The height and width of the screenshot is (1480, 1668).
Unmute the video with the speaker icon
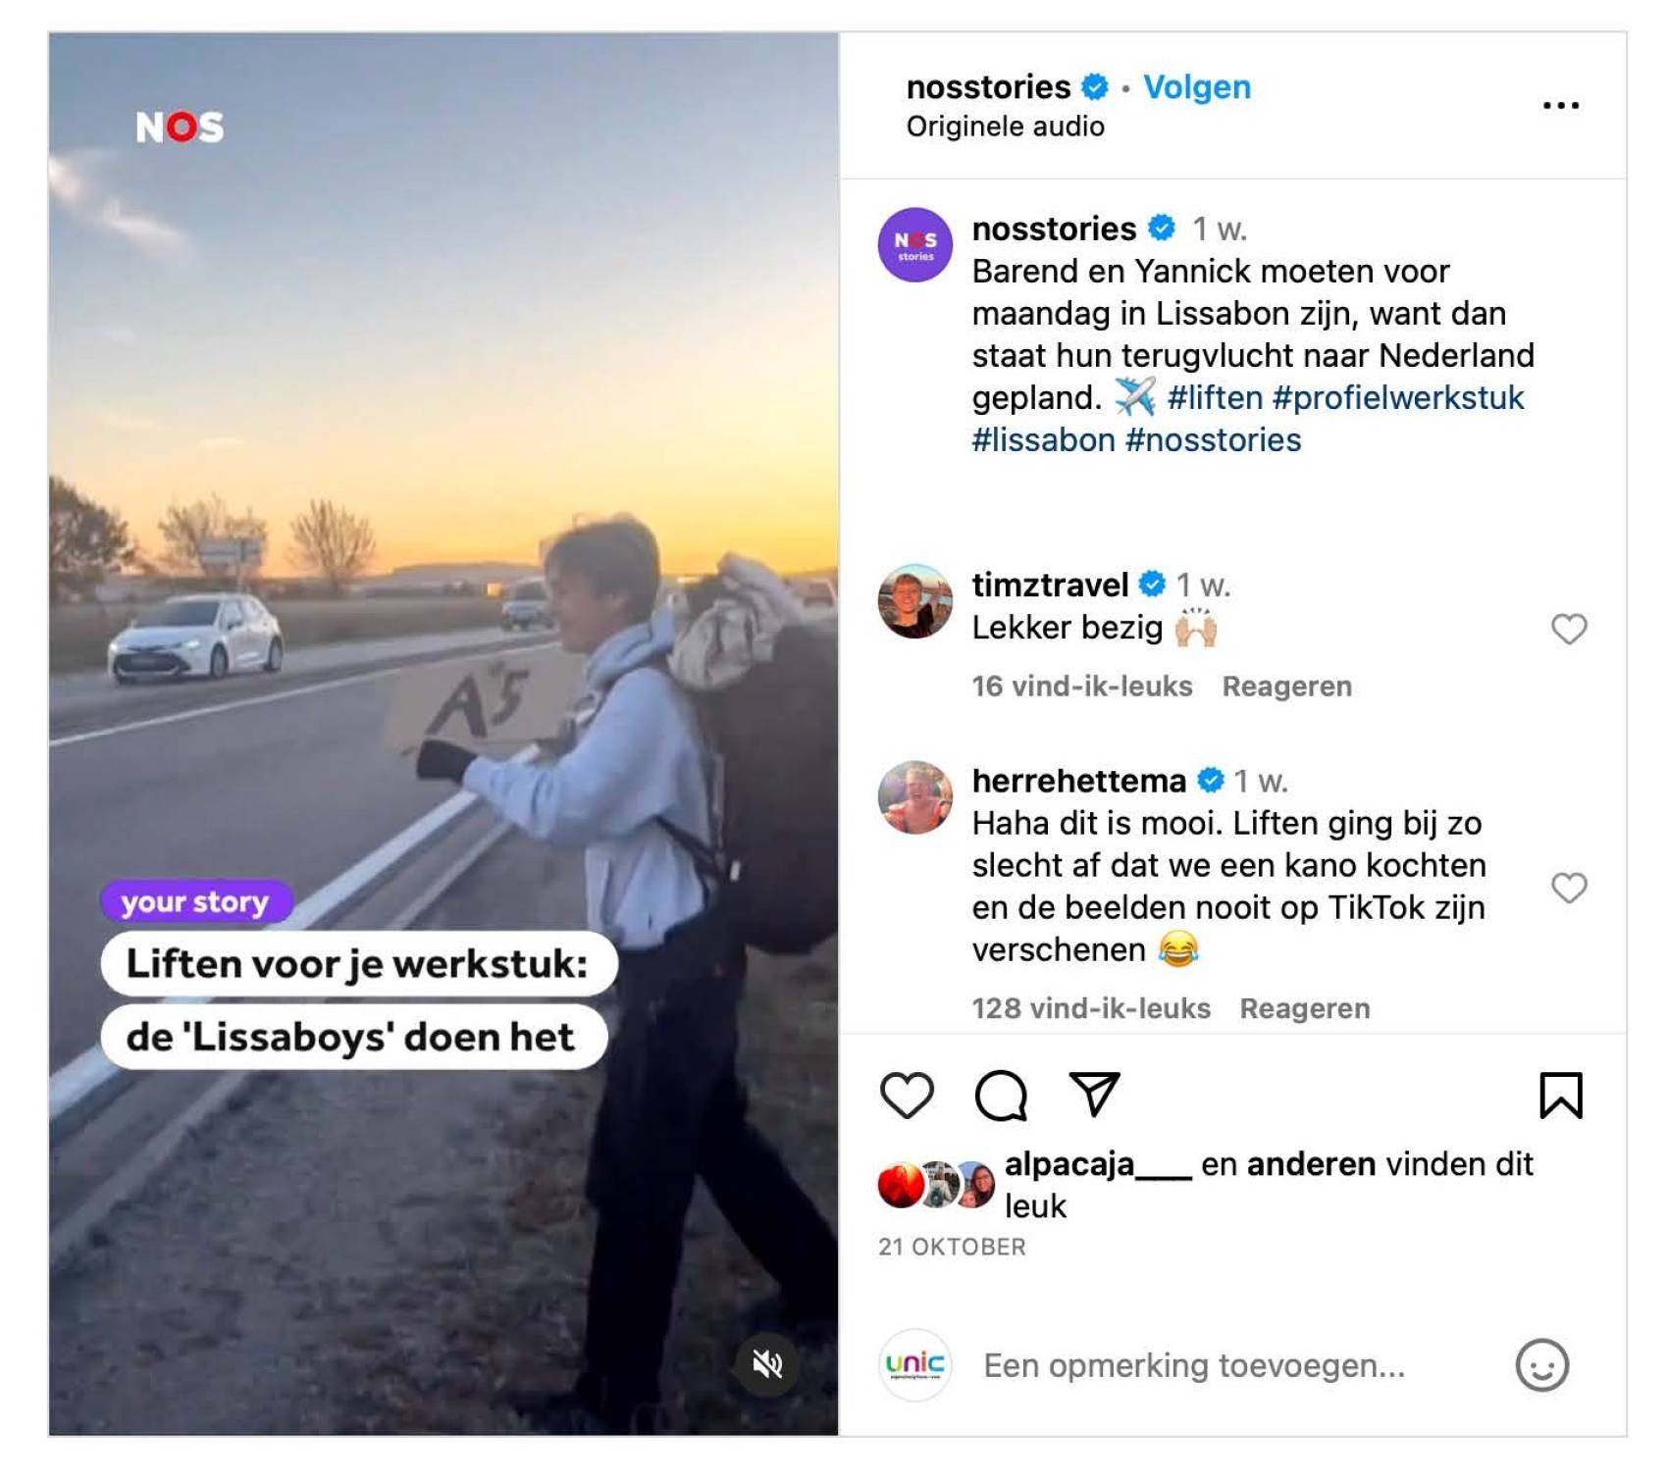(x=767, y=1363)
